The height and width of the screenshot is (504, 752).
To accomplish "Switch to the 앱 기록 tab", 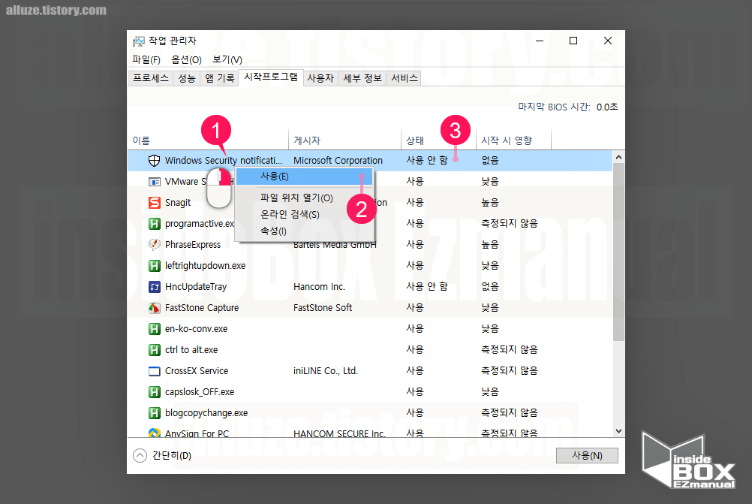I will (220, 78).
